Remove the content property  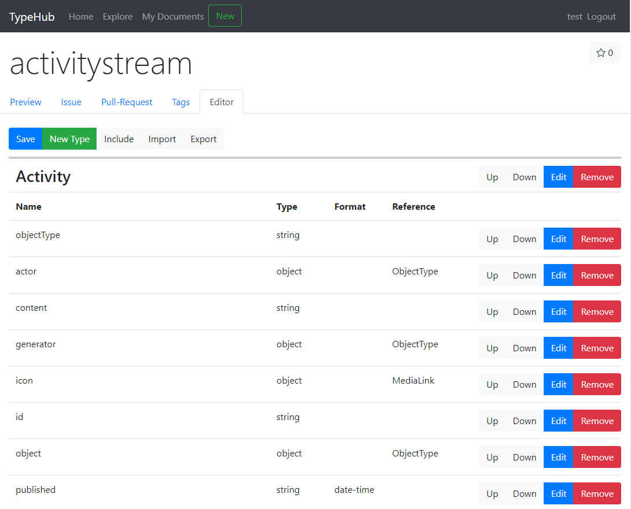tap(597, 311)
